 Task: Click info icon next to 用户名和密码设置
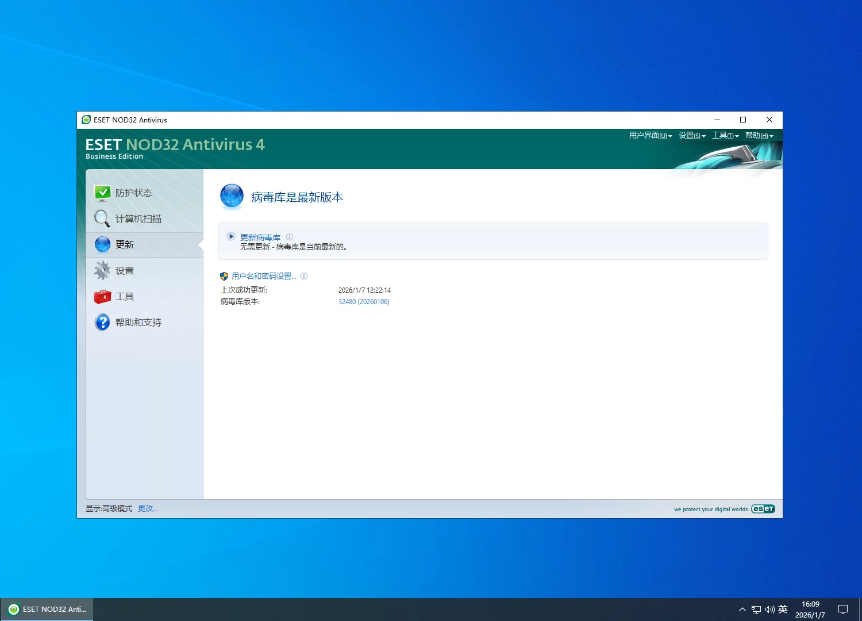pyautogui.click(x=304, y=276)
